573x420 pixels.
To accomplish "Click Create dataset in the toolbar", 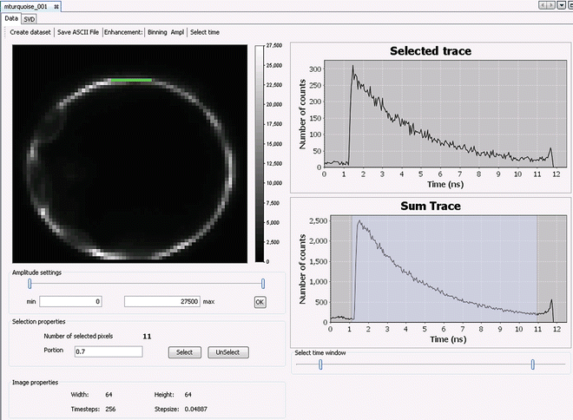I will pos(29,32).
